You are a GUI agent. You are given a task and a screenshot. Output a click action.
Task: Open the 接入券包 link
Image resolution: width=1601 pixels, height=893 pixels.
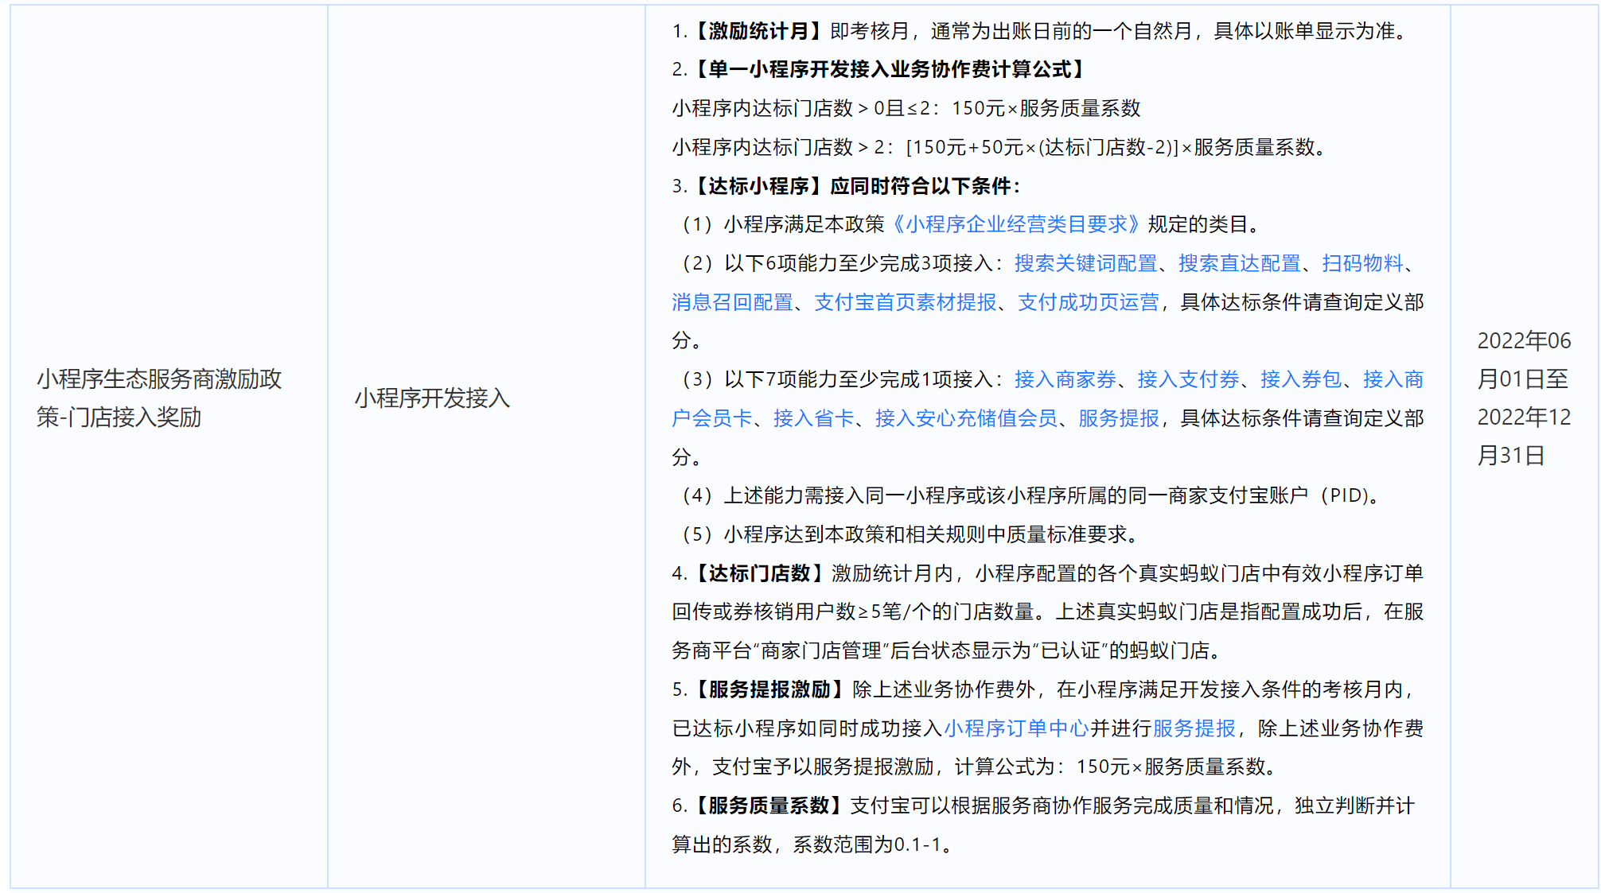tap(1301, 379)
